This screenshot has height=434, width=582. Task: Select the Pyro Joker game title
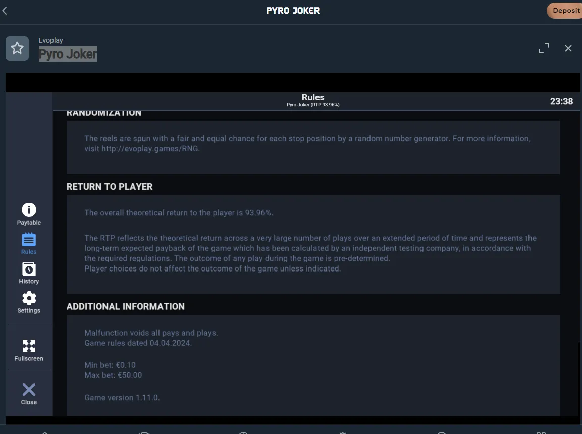coord(68,54)
